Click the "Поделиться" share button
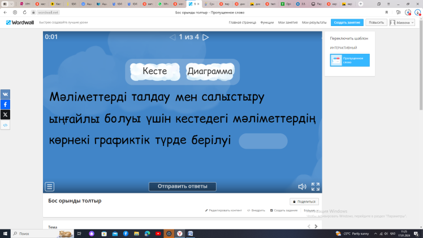 pos(304,201)
